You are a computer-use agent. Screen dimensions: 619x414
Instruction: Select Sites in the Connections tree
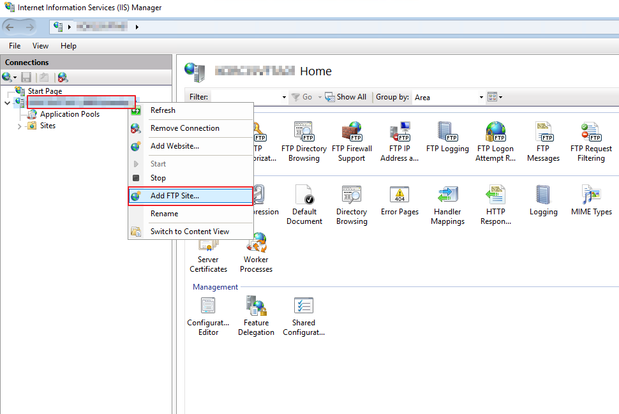48,126
